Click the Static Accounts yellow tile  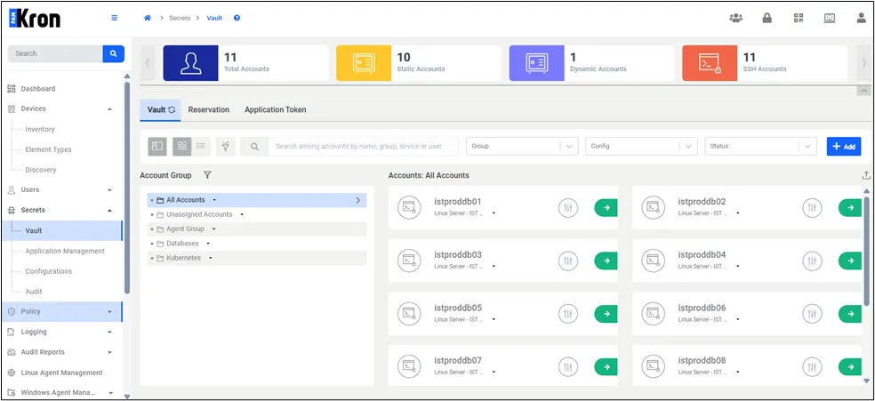tap(364, 63)
